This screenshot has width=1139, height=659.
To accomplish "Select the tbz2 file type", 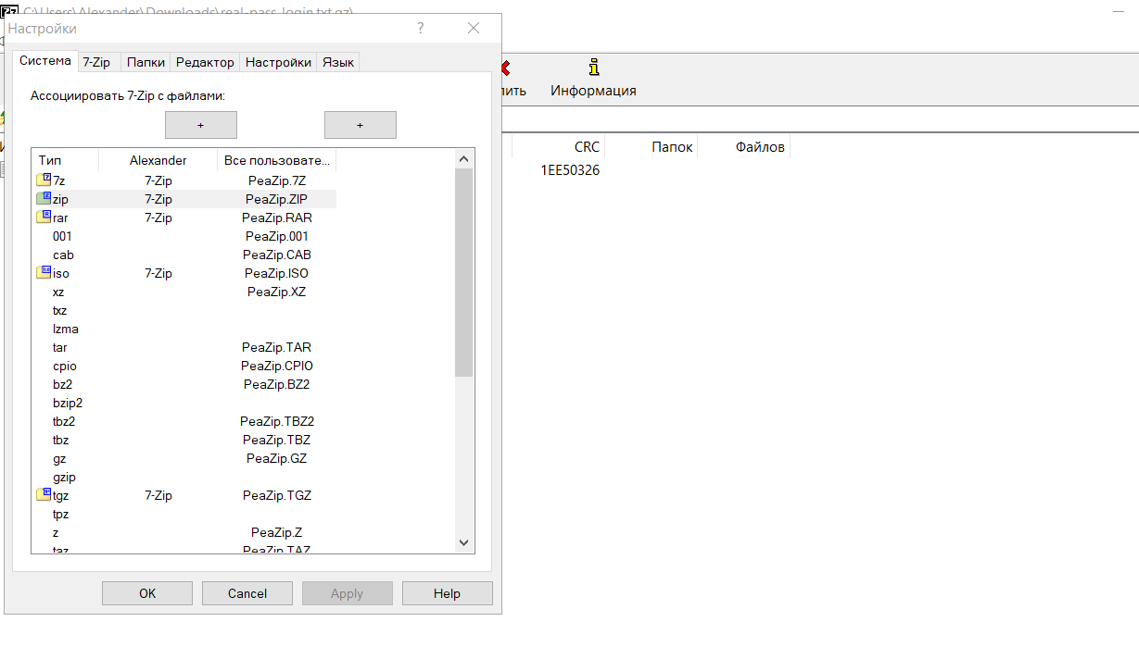I will (x=64, y=421).
